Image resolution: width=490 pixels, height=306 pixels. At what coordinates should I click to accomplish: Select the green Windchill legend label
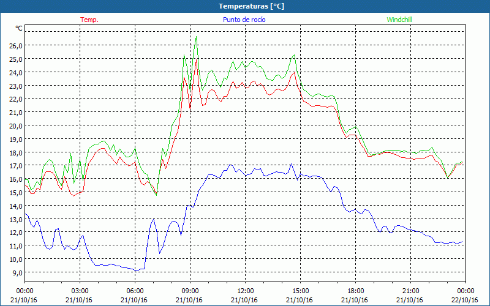[399, 20]
